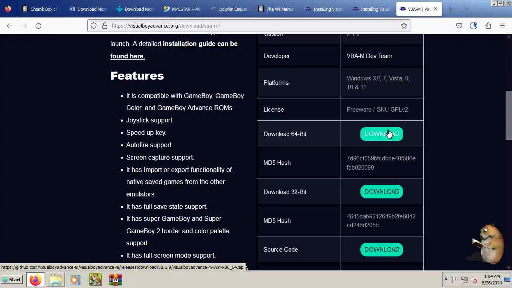
Task: Open the Firefox hamburger application menu
Action: pyautogui.click(x=502, y=26)
